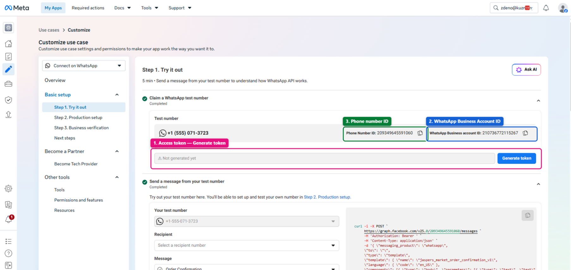Collapse the Basic setup section
The height and width of the screenshot is (270, 571).
117,95
